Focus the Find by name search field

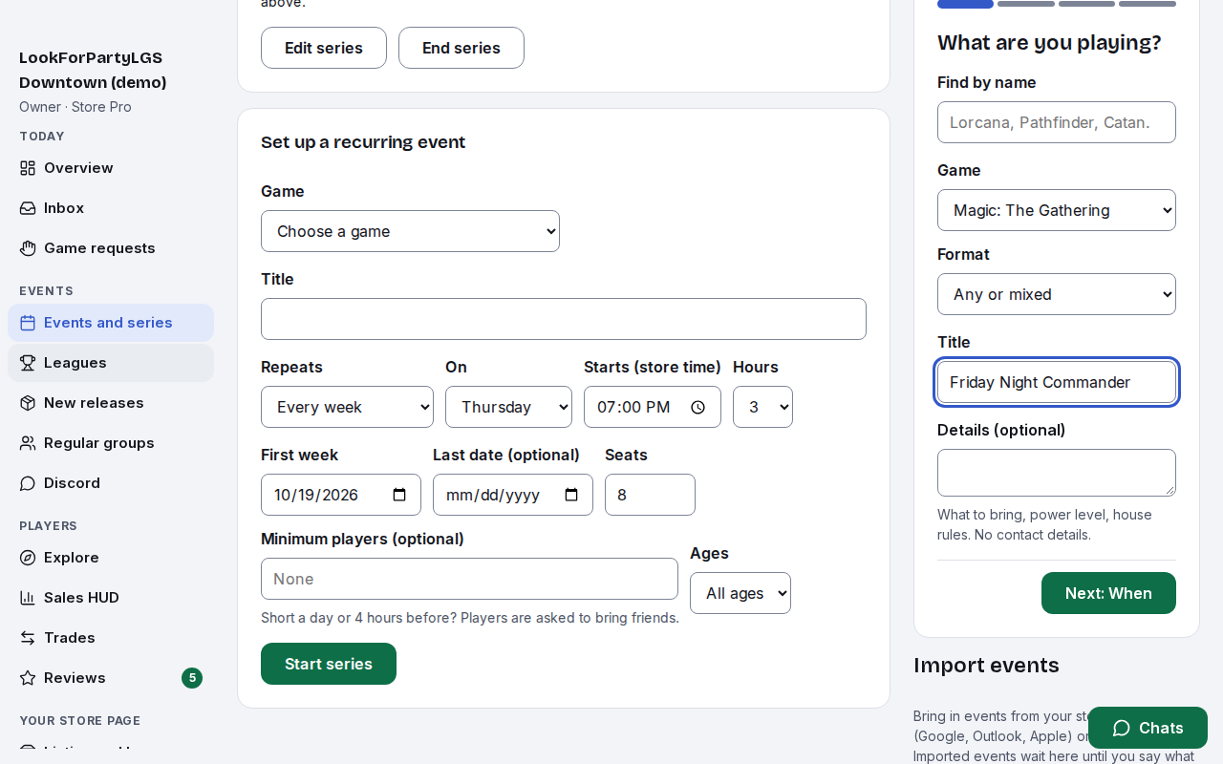[x=1057, y=122]
